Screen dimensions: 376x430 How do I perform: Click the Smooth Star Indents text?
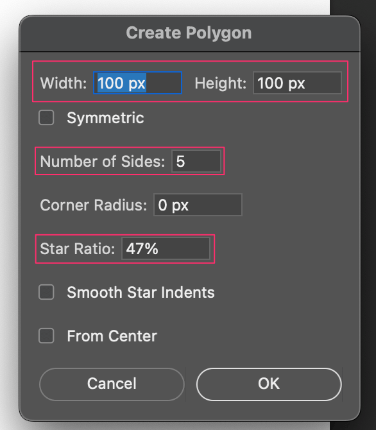(x=141, y=292)
